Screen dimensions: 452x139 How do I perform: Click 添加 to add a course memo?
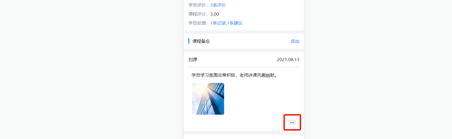(x=295, y=41)
